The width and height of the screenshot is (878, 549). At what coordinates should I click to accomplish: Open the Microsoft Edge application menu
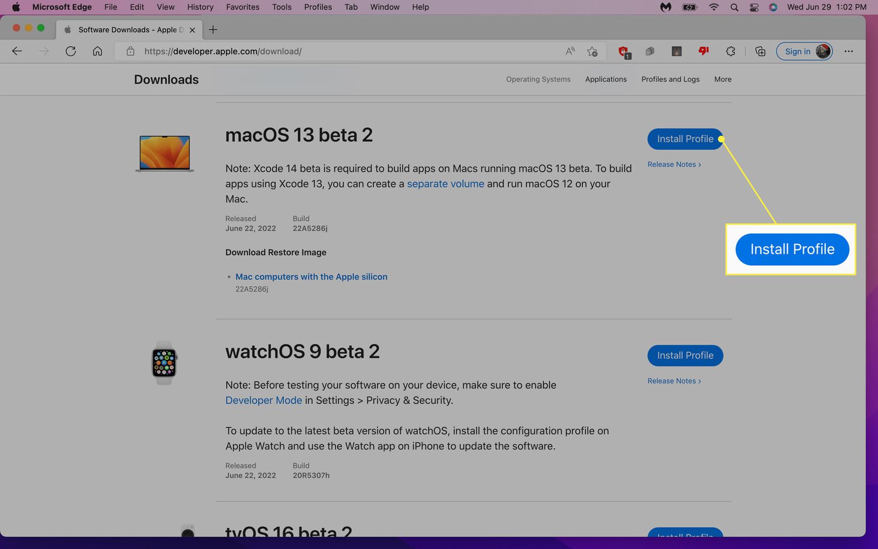62,7
